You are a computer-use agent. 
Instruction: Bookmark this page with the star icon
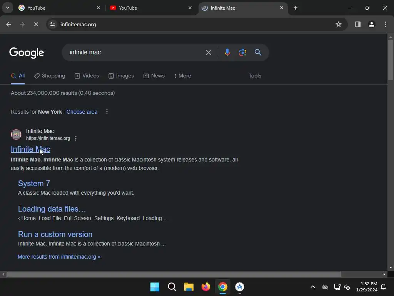[x=339, y=24]
